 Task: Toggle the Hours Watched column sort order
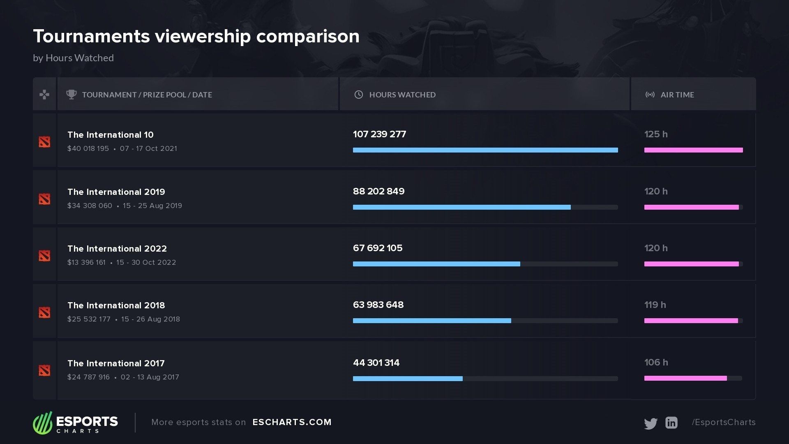pyautogui.click(x=401, y=94)
